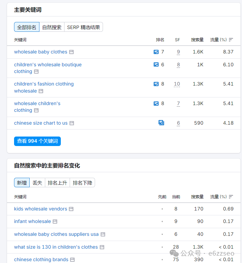
Task: Open keyword what size is 130 in children's clothes
Action: [x=56, y=247]
